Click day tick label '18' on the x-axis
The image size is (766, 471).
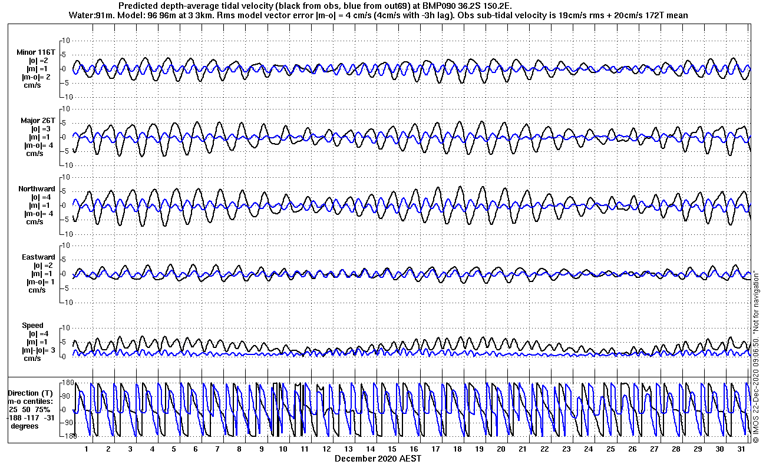[457, 449]
